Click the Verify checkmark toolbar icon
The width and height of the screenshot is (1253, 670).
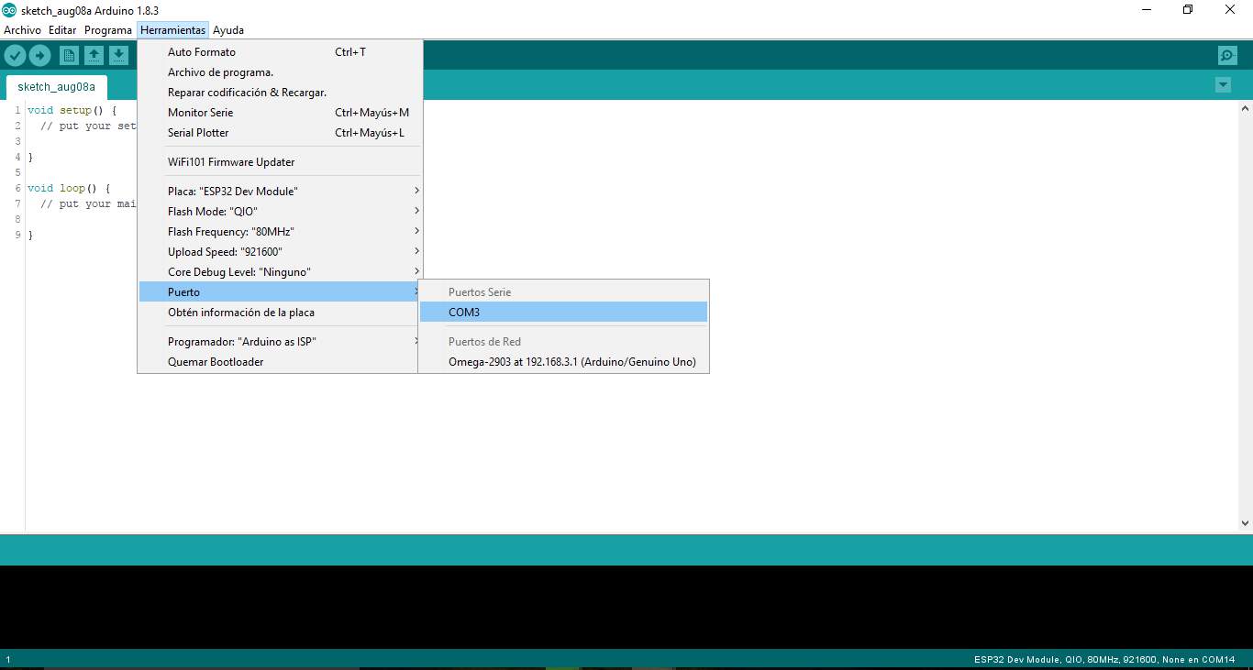point(15,56)
